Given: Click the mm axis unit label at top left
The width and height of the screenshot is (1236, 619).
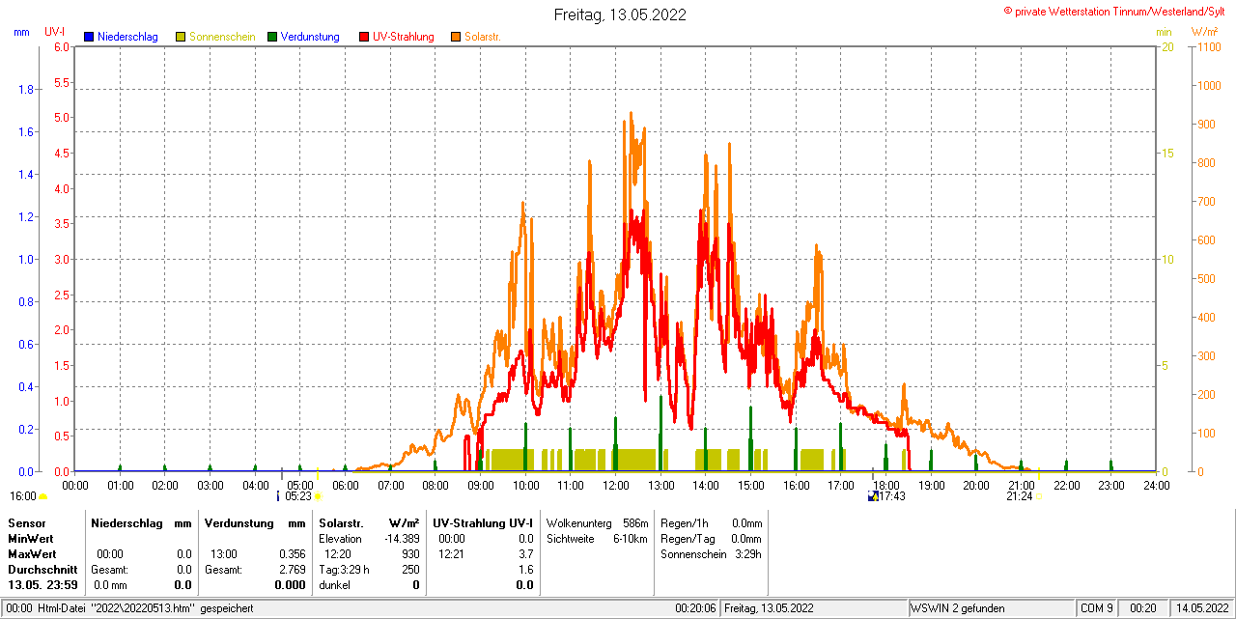Looking at the screenshot, I should [22, 32].
